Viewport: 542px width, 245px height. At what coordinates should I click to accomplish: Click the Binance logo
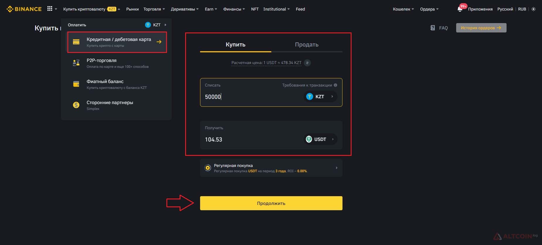[24, 9]
